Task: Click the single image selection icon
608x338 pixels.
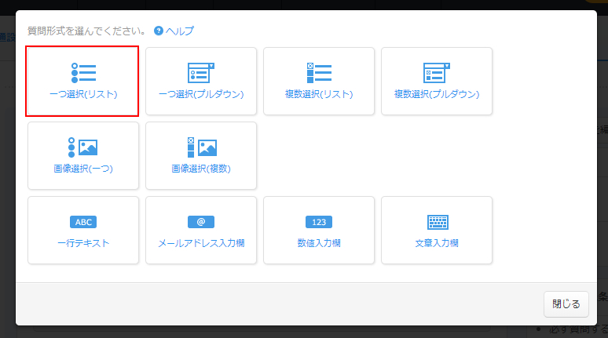Action: pyautogui.click(x=83, y=147)
